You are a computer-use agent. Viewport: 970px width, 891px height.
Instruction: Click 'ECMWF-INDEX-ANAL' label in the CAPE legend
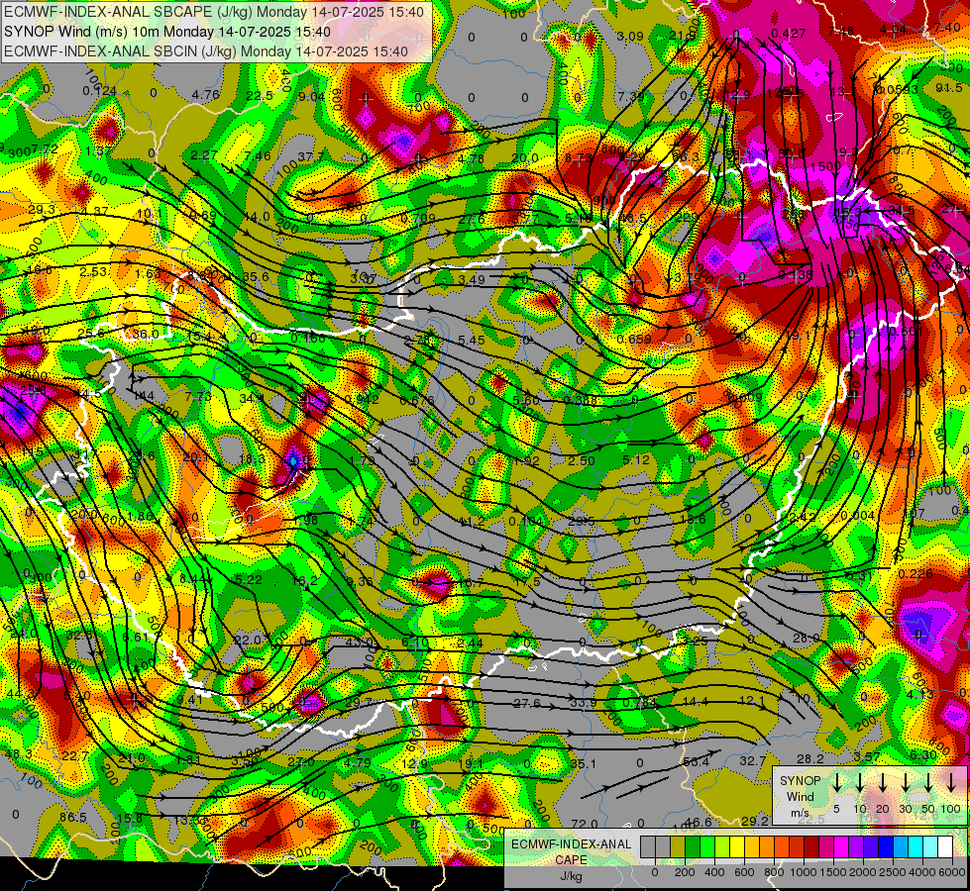(571, 844)
